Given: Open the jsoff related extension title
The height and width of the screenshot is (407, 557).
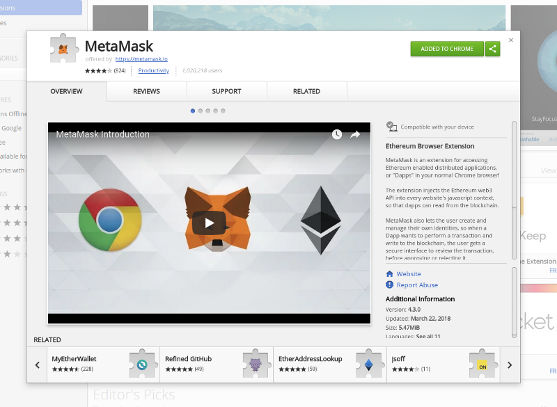Looking at the screenshot, I should tap(398, 359).
